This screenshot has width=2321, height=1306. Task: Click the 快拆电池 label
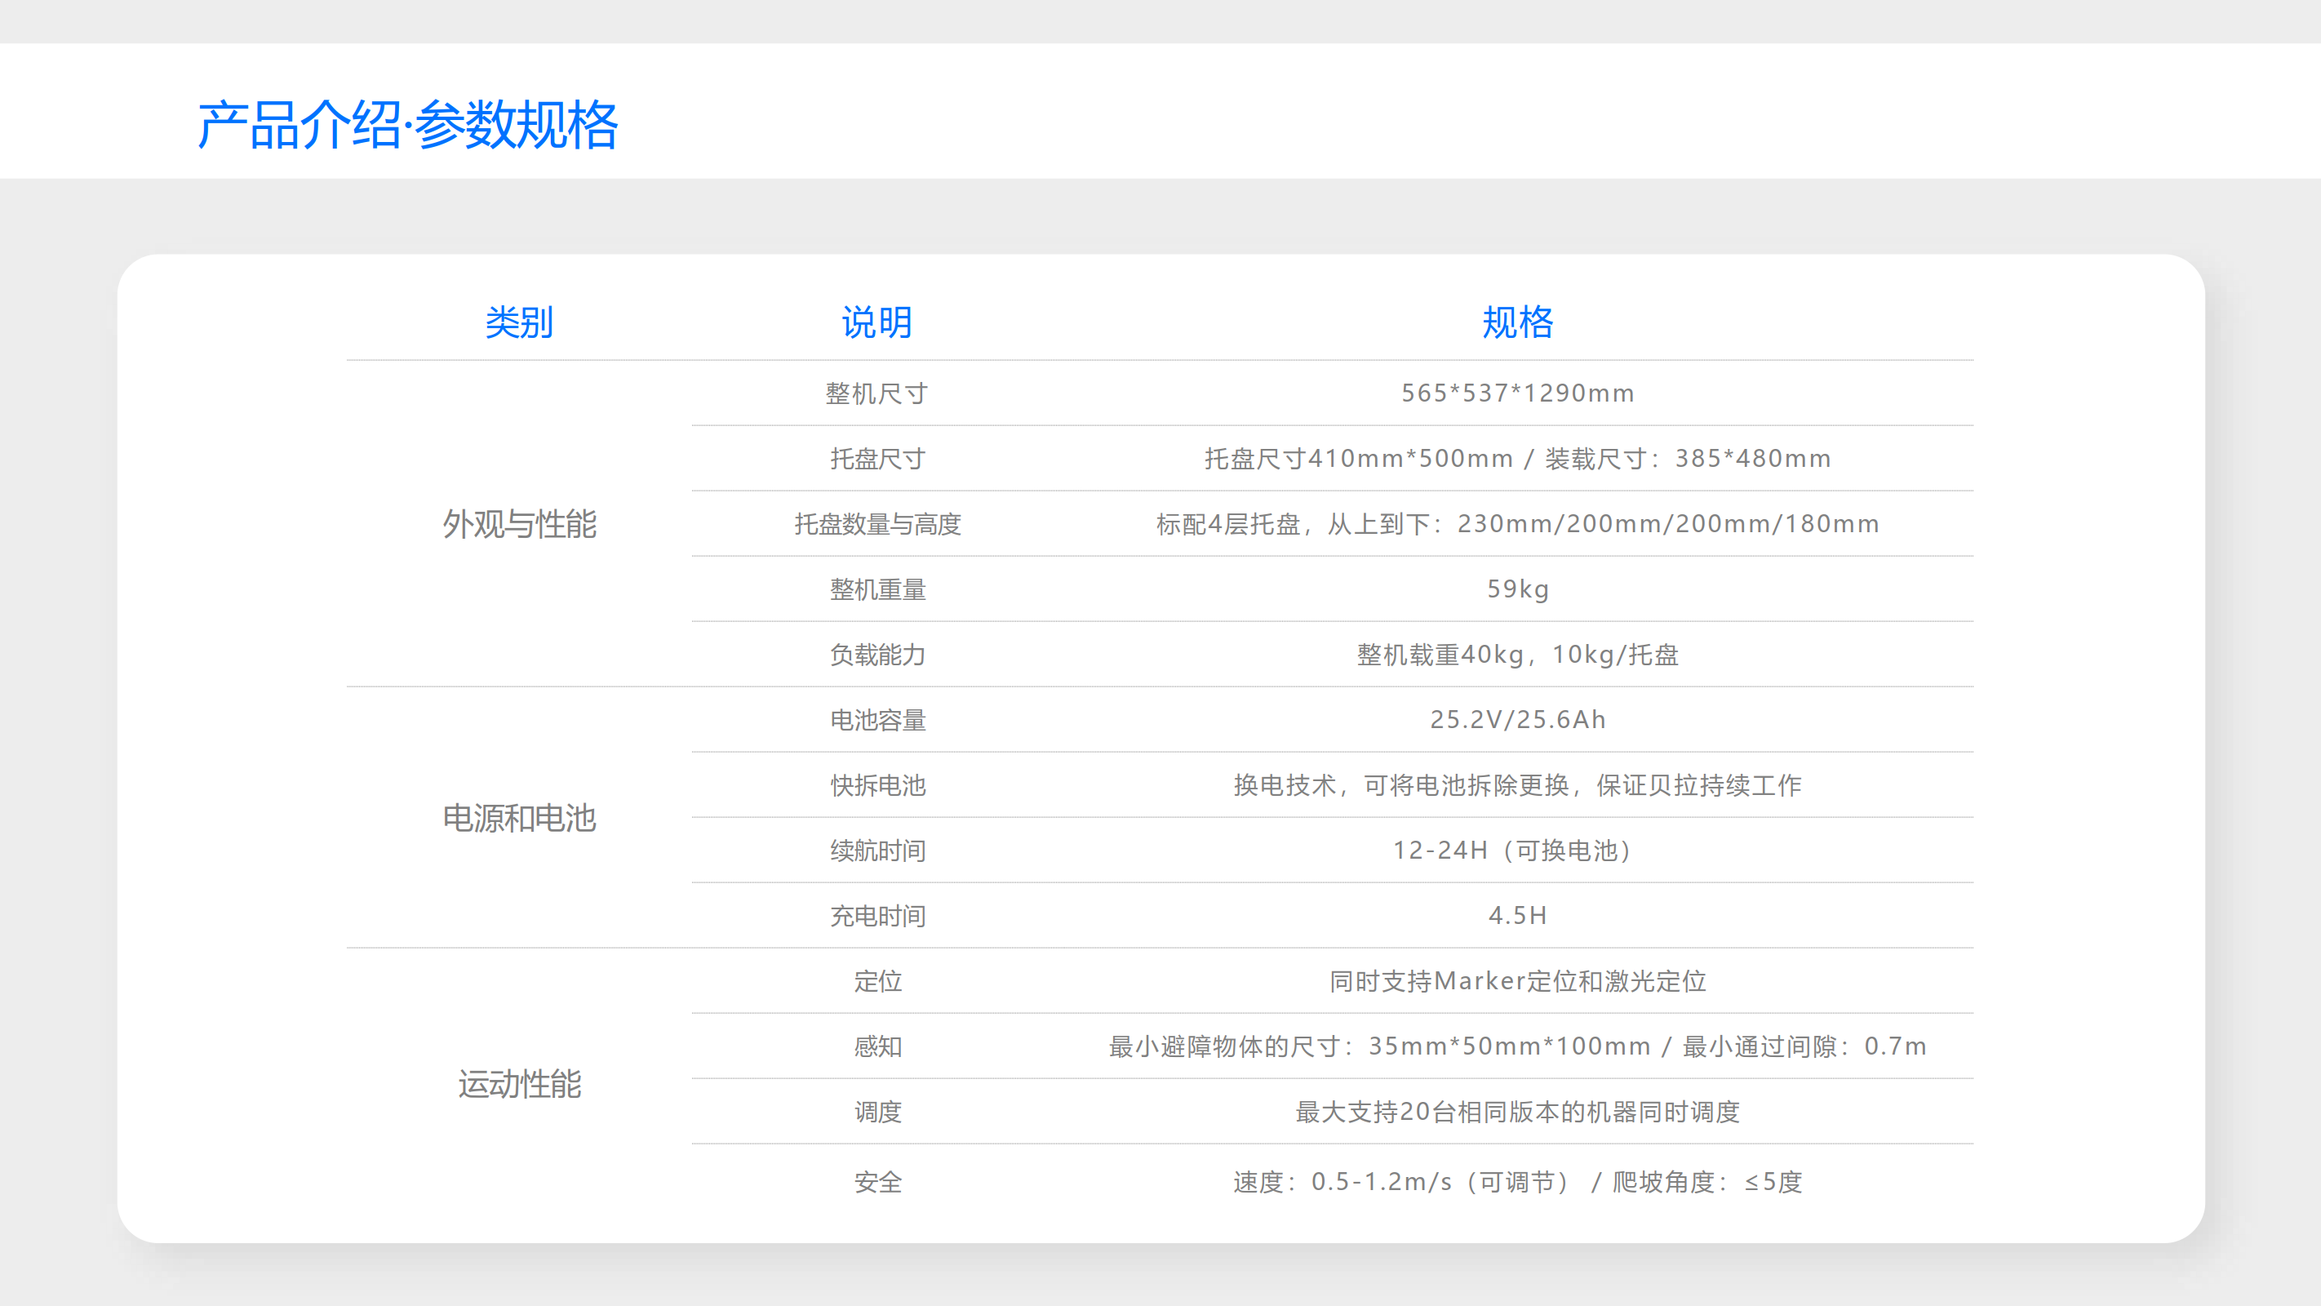coord(876,785)
